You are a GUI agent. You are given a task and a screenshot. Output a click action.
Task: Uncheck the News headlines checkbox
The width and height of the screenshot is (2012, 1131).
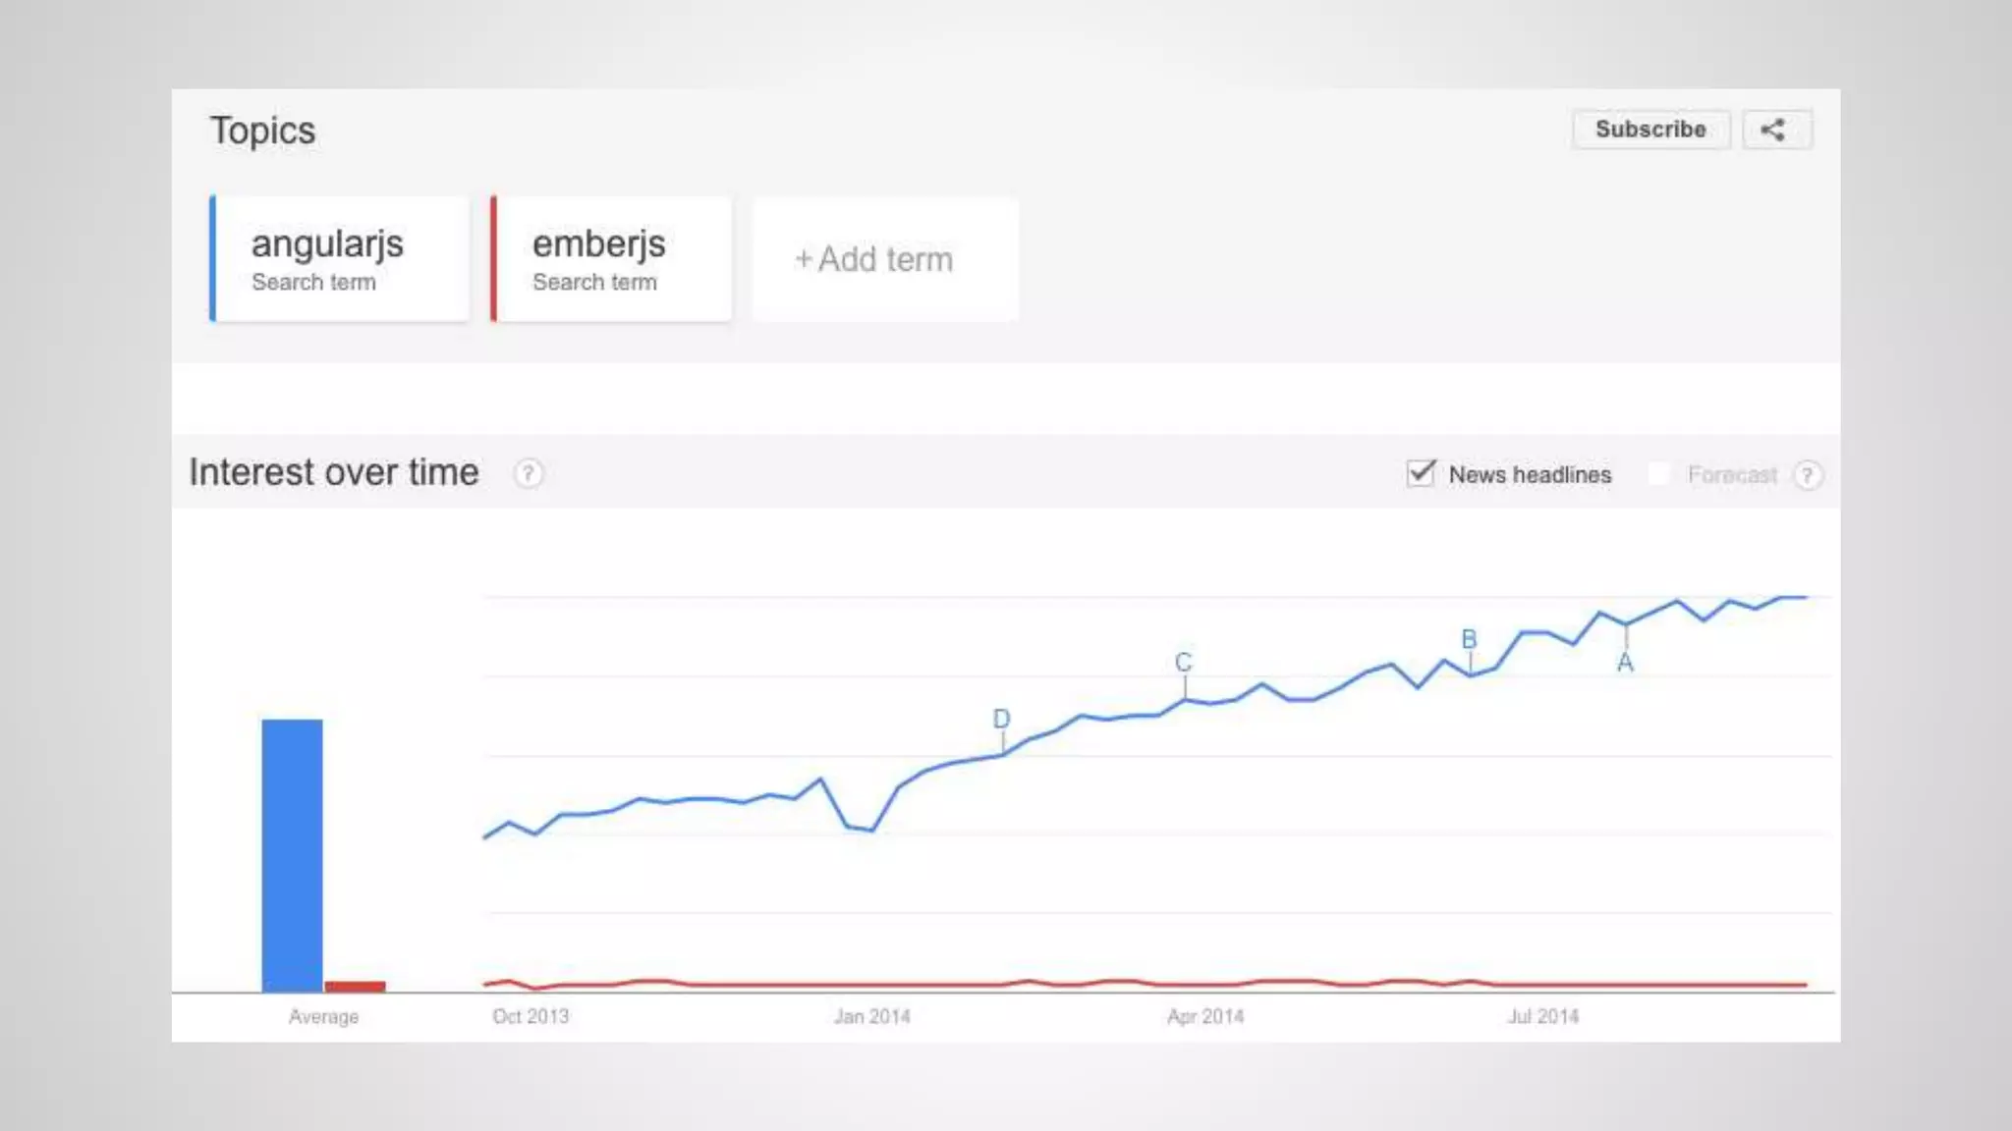click(1421, 473)
